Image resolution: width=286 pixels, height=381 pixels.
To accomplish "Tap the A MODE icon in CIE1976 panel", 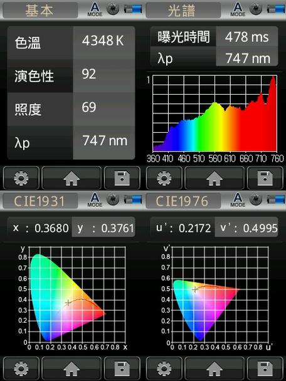I will tap(238, 200).
